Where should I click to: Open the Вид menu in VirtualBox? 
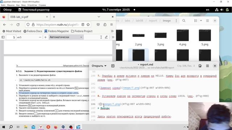pyautogui.click(x=18, y=5)
